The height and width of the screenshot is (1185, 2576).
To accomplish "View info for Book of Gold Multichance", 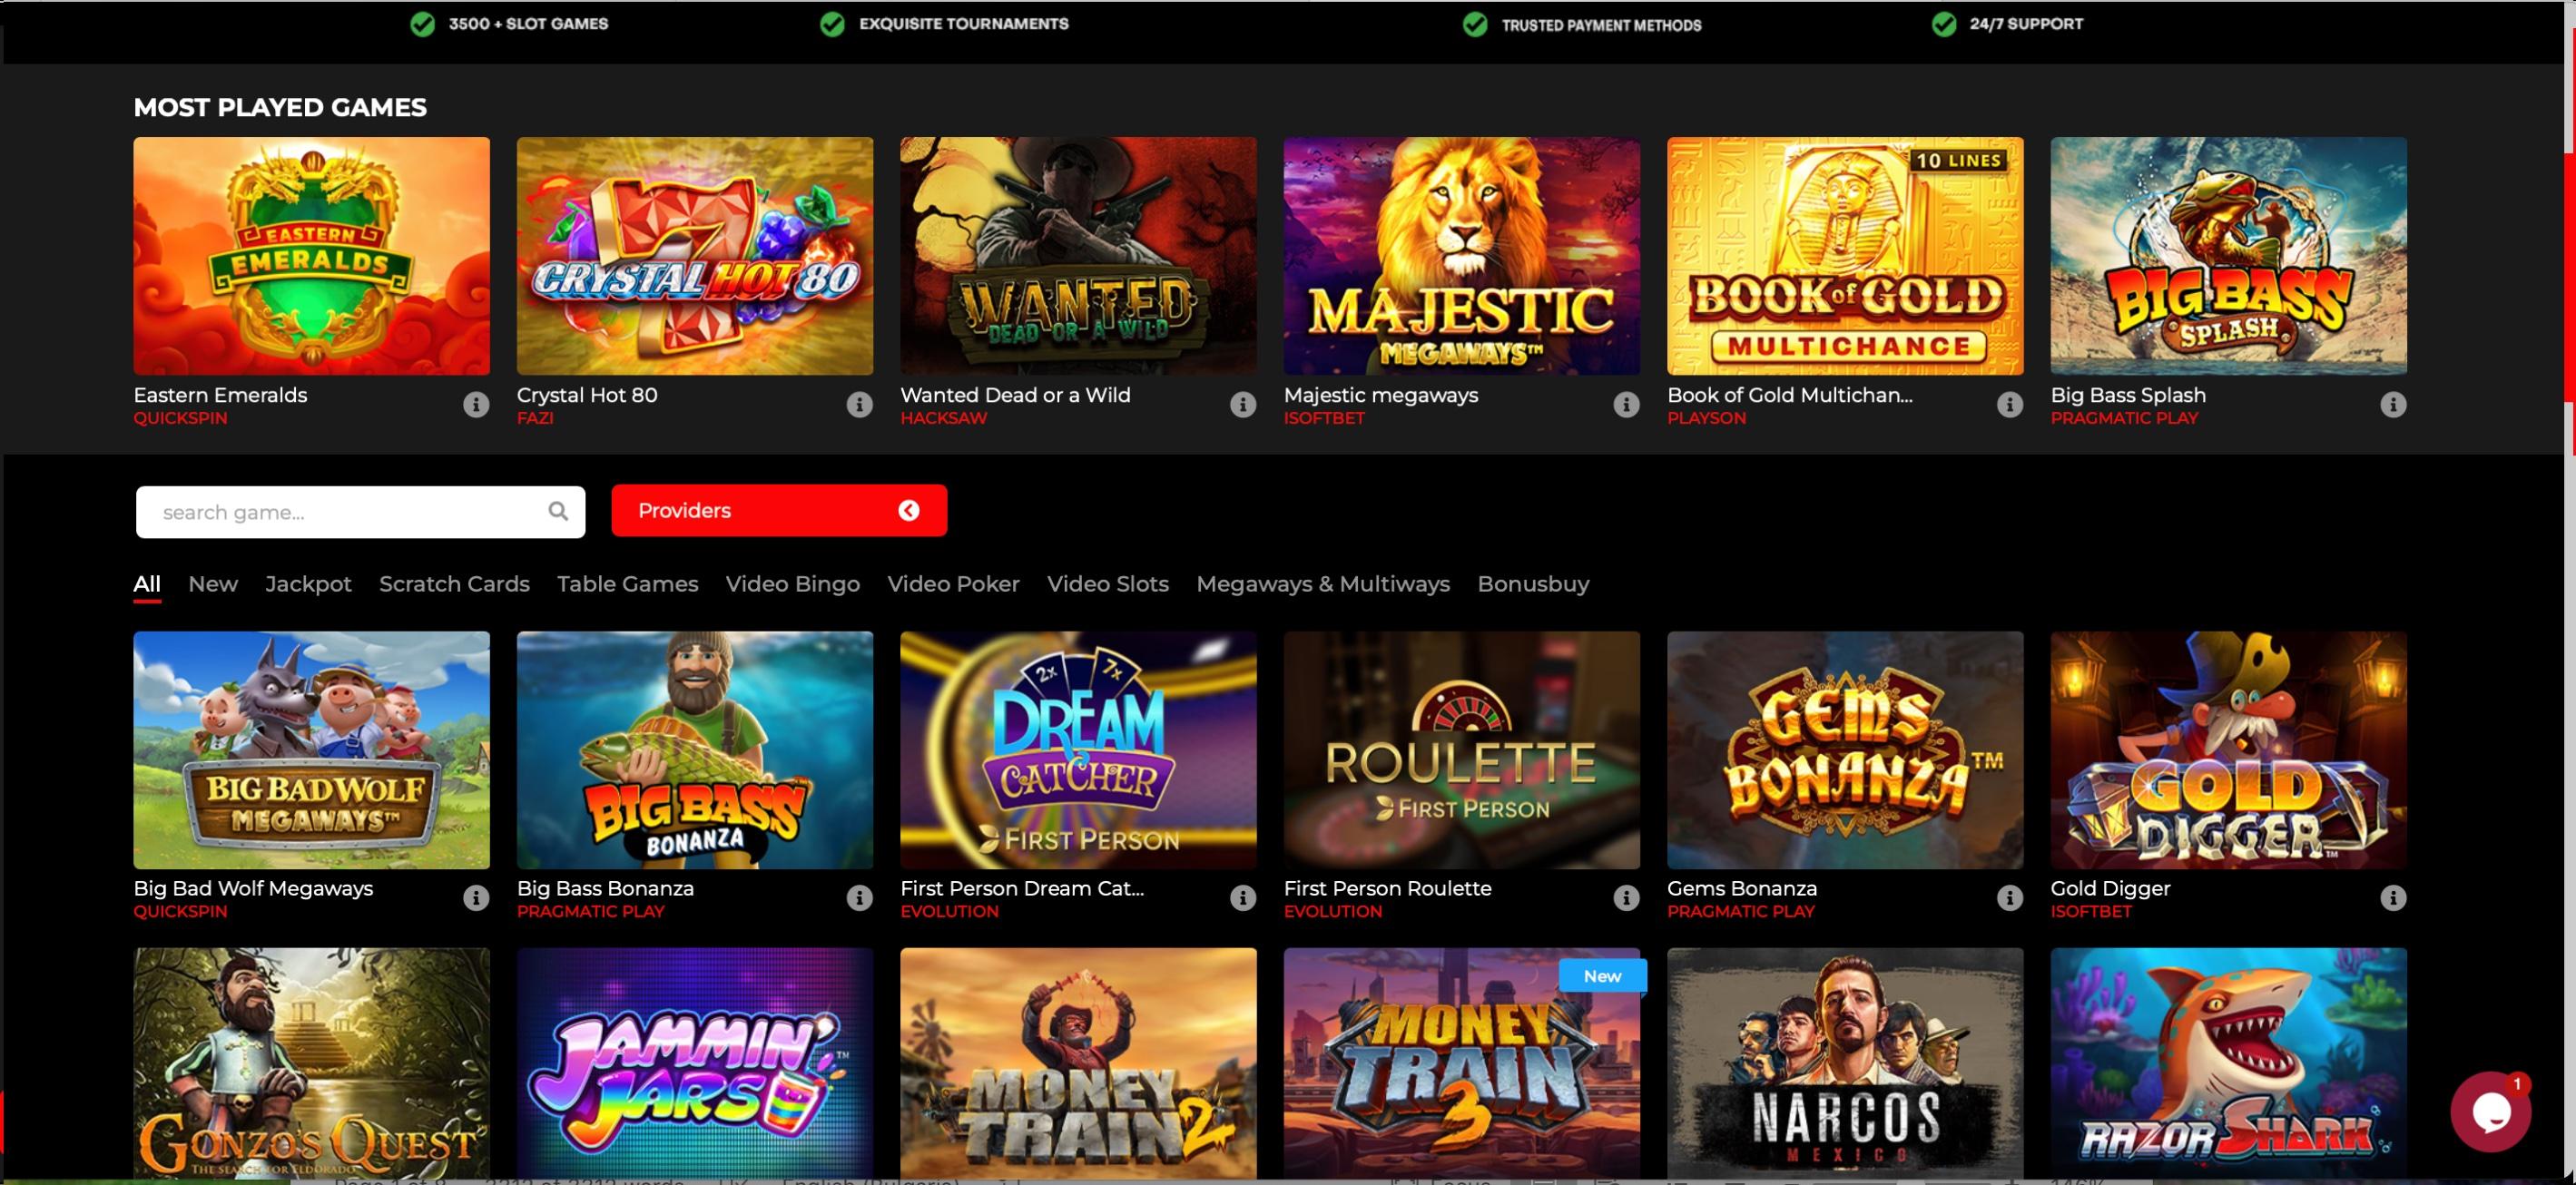I will coord(2010,404).
